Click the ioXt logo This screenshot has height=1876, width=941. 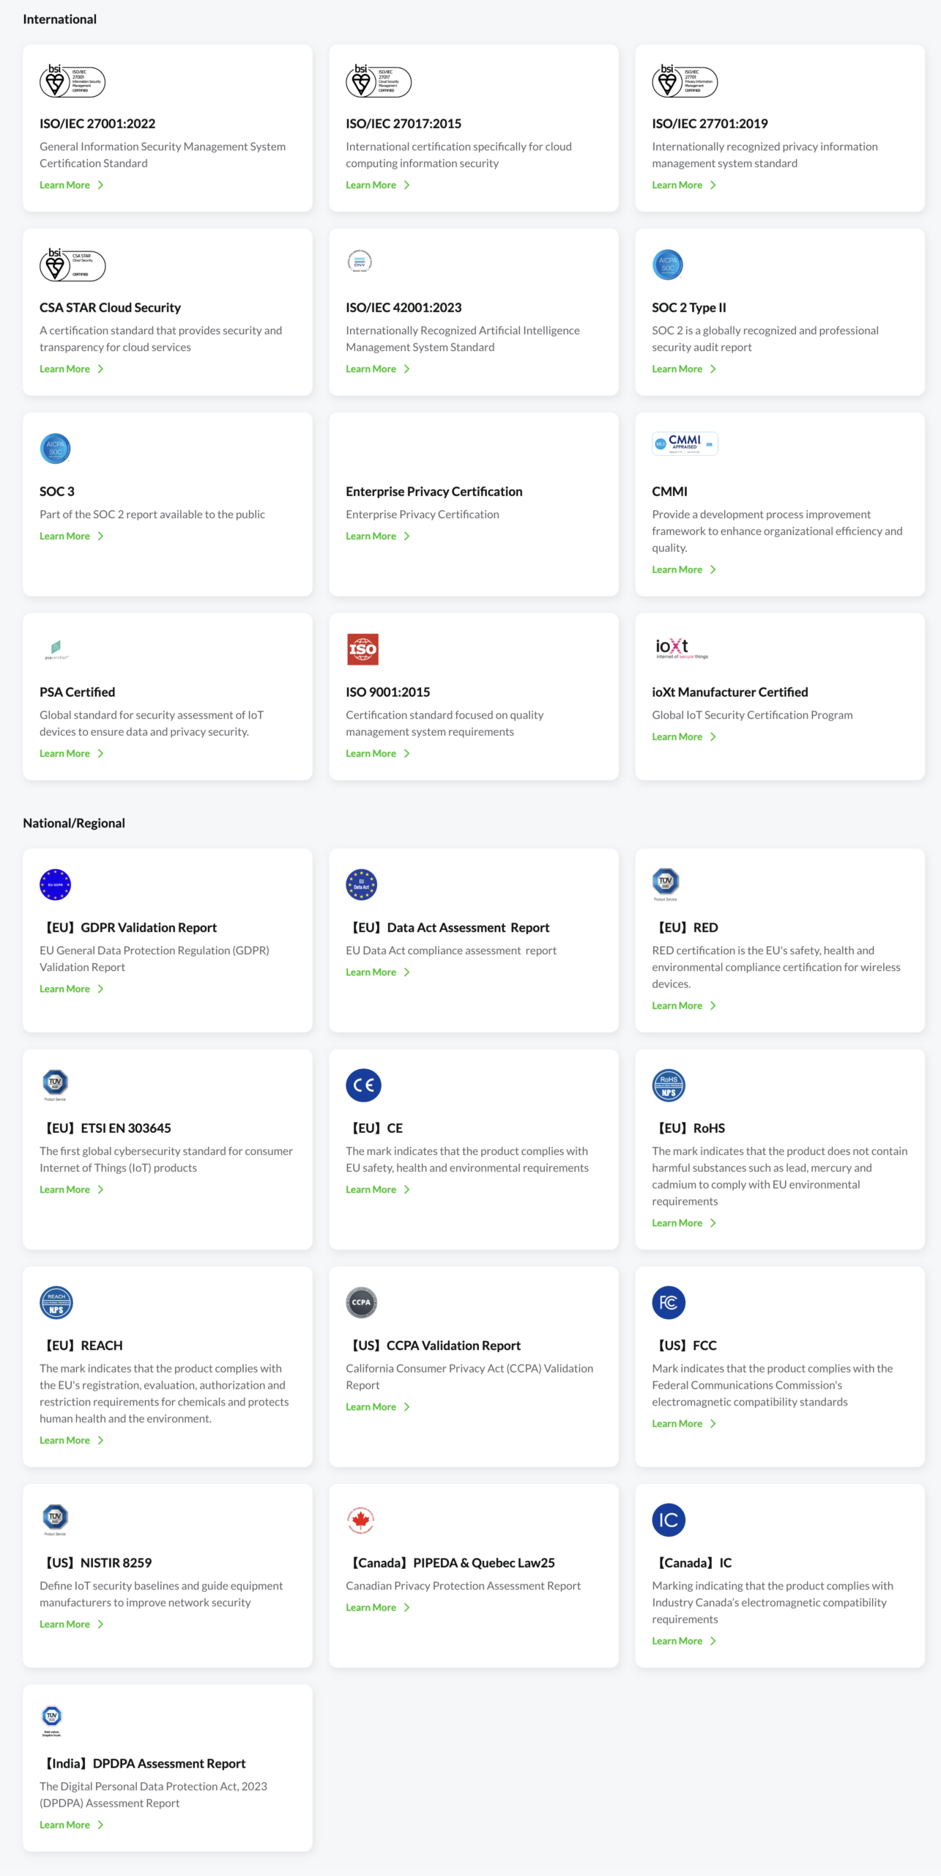coord(680,648)
